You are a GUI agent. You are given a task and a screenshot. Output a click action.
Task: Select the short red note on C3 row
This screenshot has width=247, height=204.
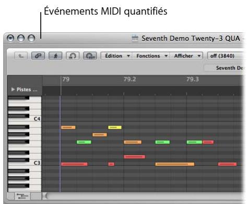click(x=111, y=164)
